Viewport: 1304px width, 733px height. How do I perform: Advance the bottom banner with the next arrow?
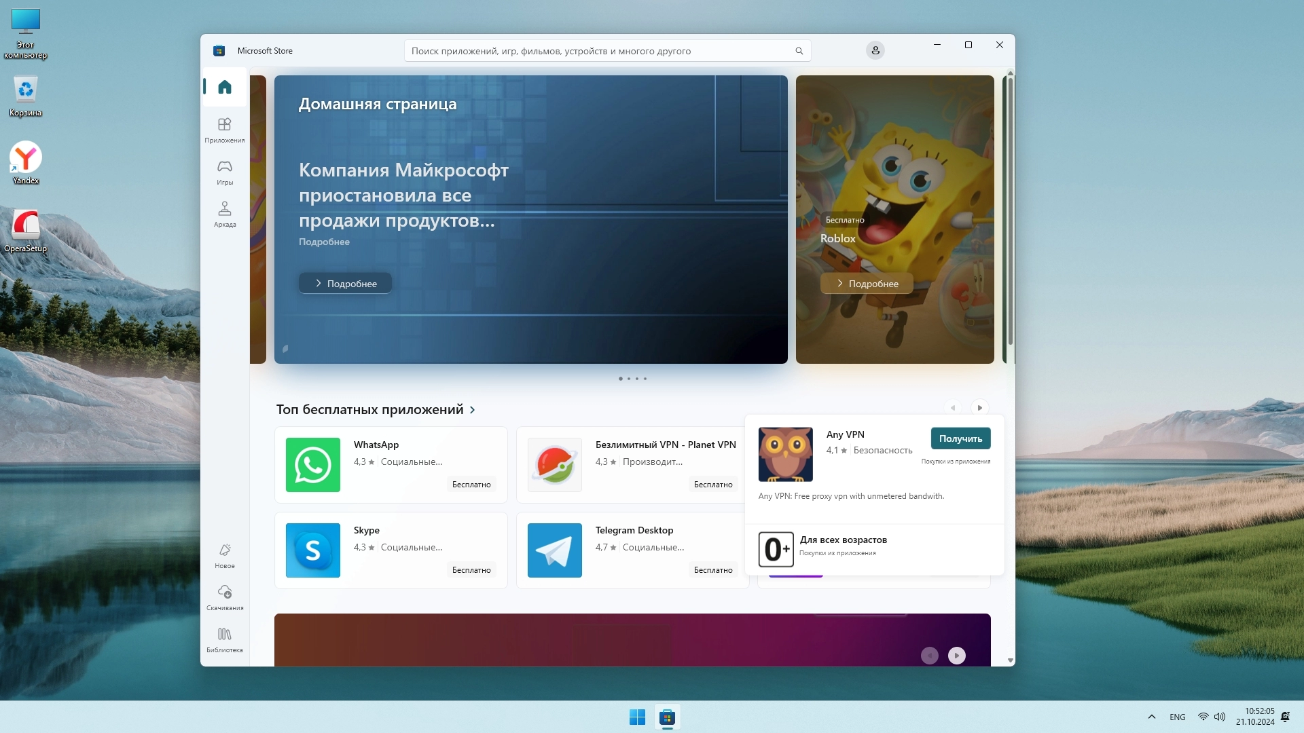[x=956, y=656]
